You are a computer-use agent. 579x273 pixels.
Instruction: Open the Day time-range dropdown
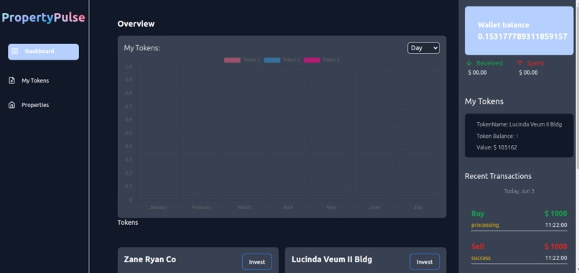pos(423,48)
